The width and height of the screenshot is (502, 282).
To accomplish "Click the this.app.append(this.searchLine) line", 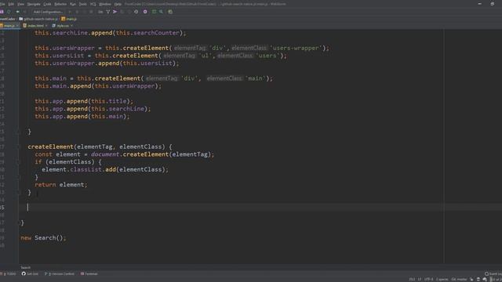I will tap(93, 109).
